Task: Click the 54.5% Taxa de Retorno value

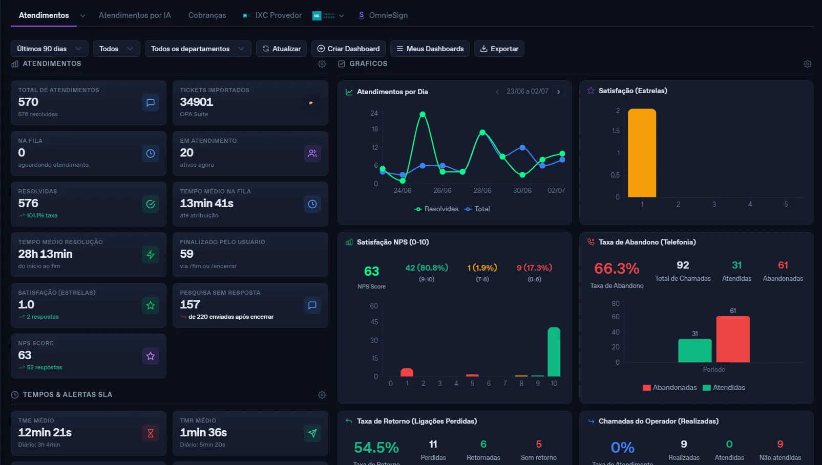Action: pos(376,448)
